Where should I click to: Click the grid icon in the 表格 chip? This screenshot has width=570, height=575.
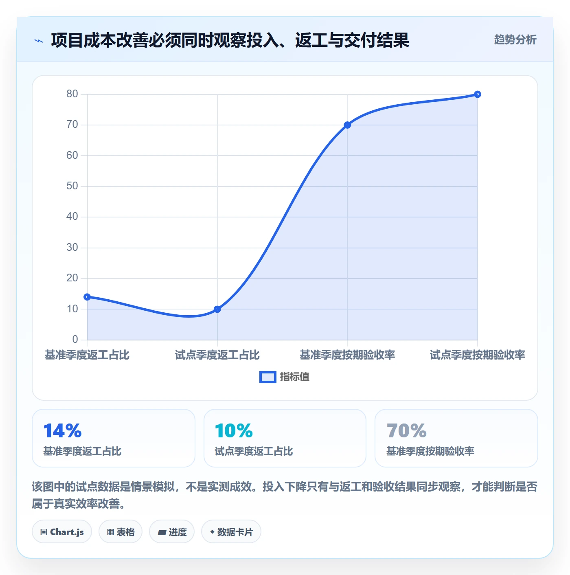click(x=110, y=532)
